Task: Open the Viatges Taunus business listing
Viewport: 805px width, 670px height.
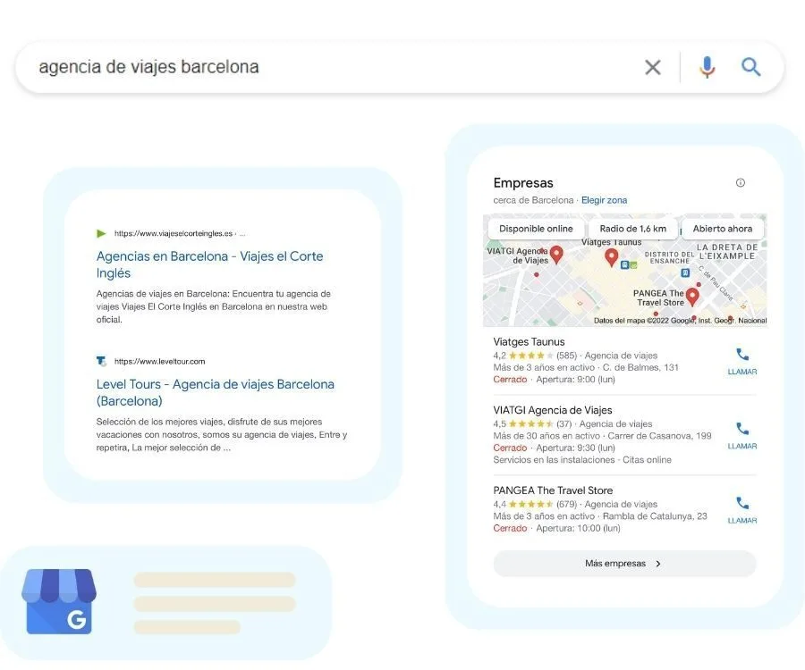Action: (529, 341)
